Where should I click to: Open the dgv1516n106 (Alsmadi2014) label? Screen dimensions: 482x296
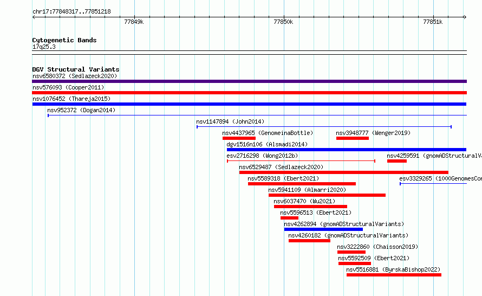[x=267, y=144]
